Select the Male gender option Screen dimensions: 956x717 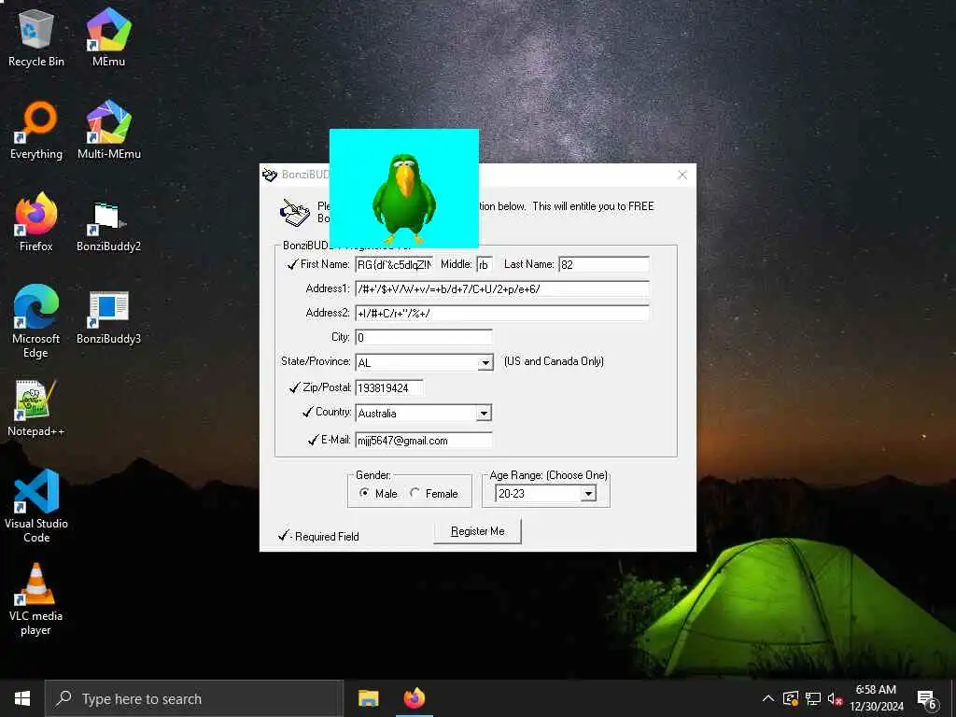pos(378,493)
